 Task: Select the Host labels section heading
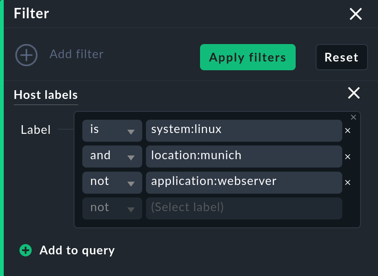45,95
